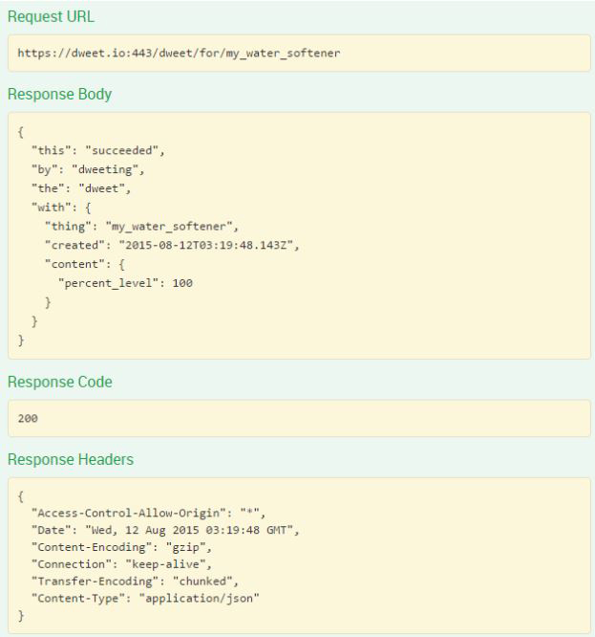Click the Content-Type application/json header line
Screen dimensions: 595x637
[145, 598]
